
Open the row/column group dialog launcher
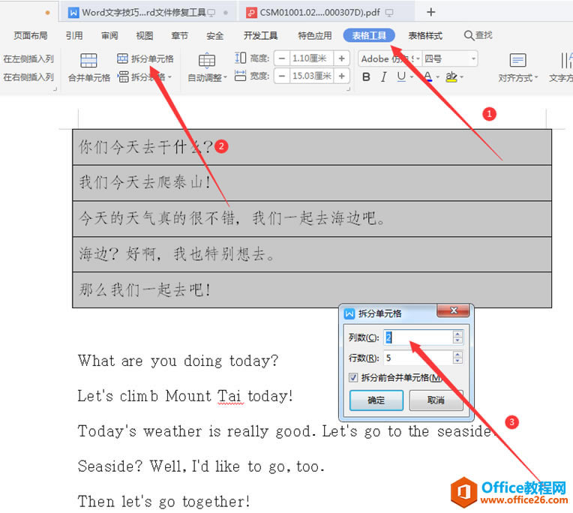(x=55, y=88)
